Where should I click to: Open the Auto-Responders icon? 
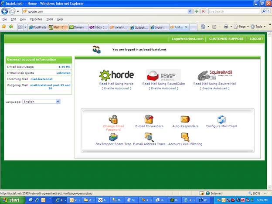click(185, 119)
